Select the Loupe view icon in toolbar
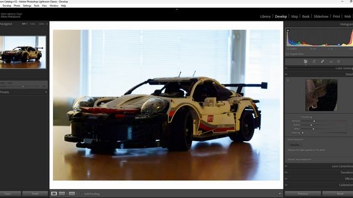353x198 pixels. pyautogui.click(x=54, y=194)
